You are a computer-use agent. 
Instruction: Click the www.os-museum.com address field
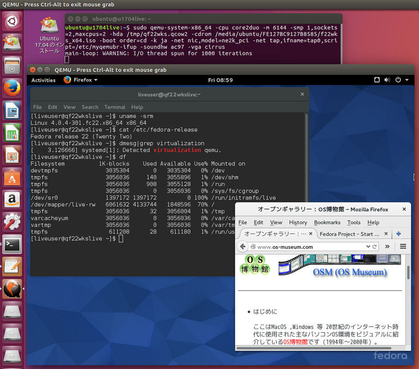click(307, 247)
